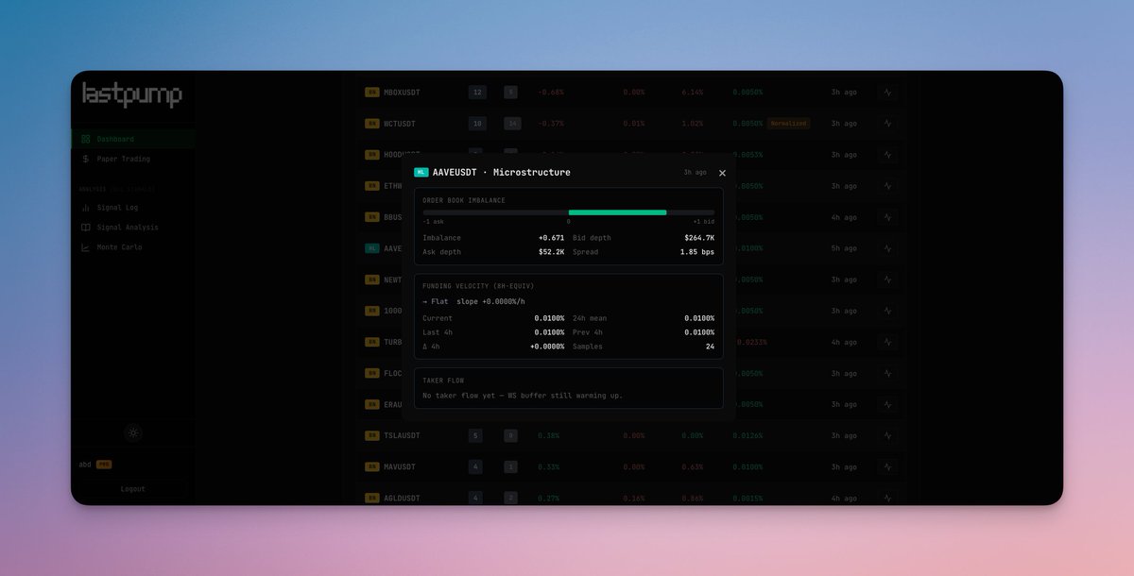Click the -0.68% change in MBOXUSDT row
Viewport: 1134px width, 576px height.
click(551, 93)
